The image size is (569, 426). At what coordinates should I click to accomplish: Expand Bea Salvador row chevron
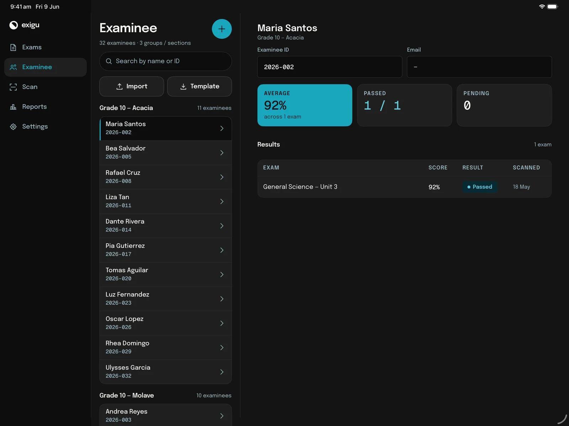[222, 153]
